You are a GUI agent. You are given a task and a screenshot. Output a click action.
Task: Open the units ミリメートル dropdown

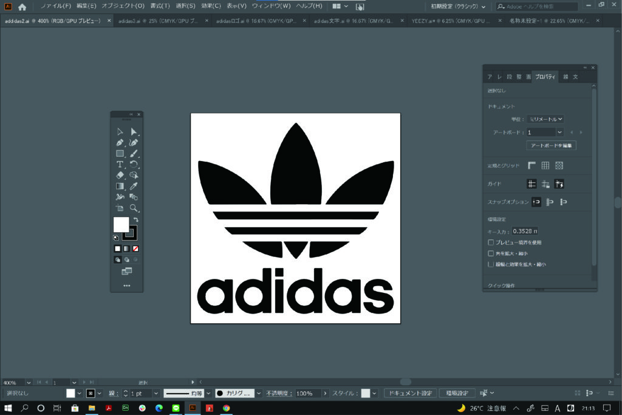545,120
